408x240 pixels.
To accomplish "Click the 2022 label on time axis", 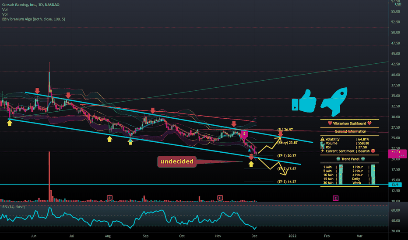I will tap(292, 236).
